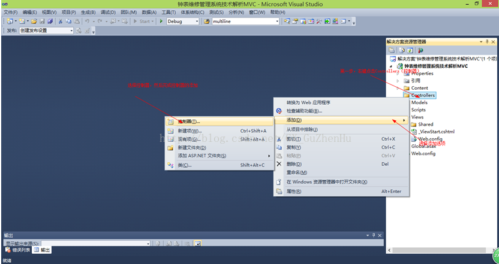Screen dimensions: 499x264
Task: Toggle auto-hide pin on Solution Explorer panel
Action: click(487, 42)
